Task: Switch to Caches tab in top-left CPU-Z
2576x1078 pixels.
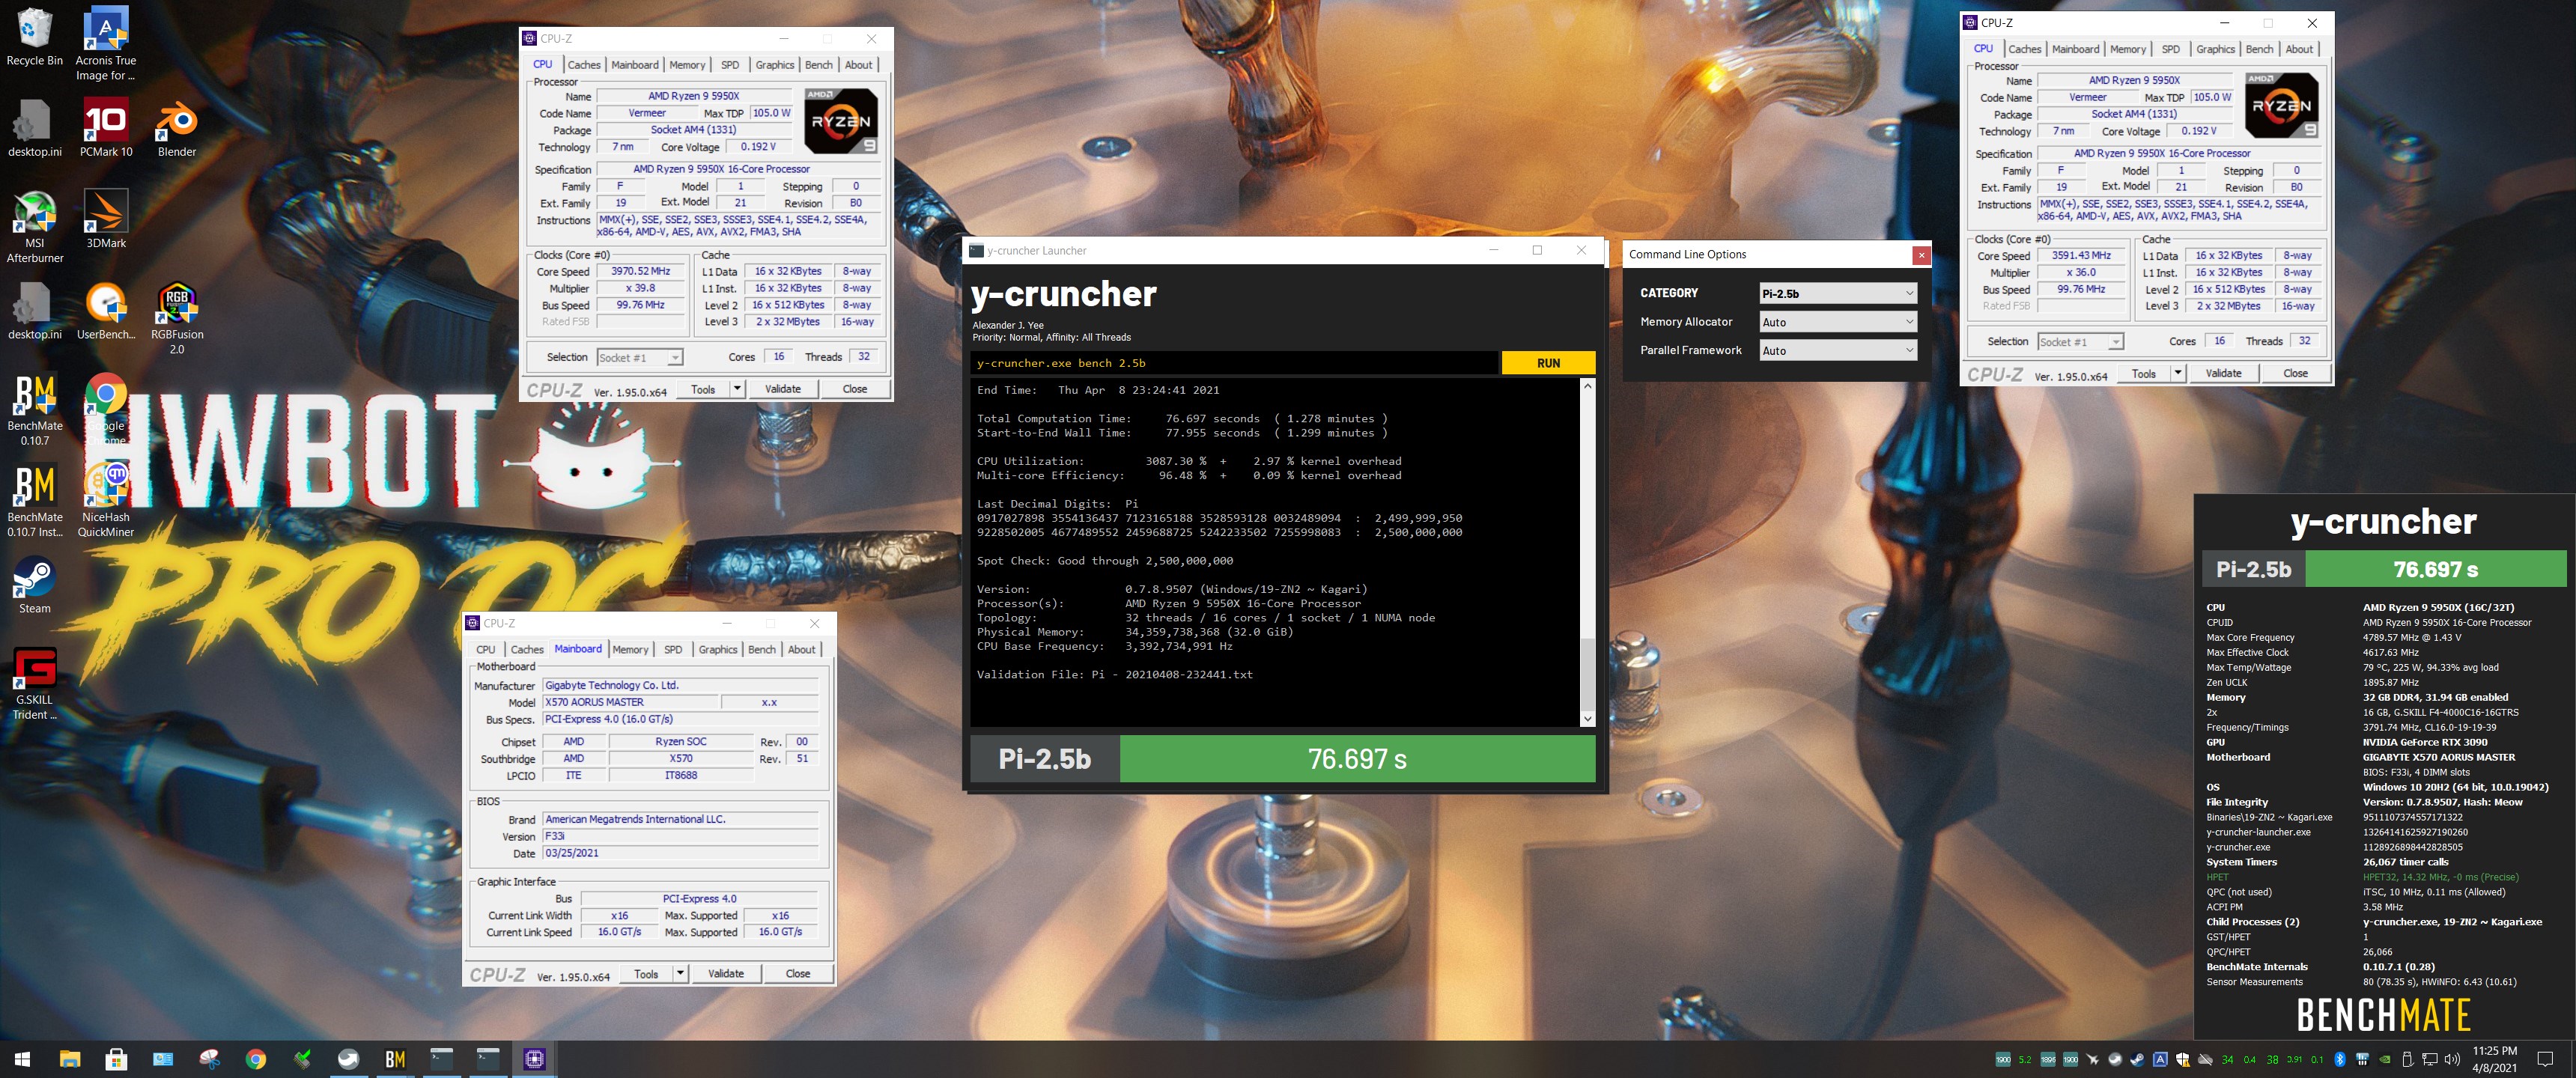Action: click(x=584, y=65)
